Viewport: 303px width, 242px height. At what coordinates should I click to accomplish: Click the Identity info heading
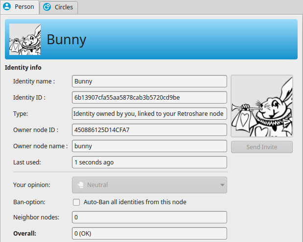tap(23, 67)
